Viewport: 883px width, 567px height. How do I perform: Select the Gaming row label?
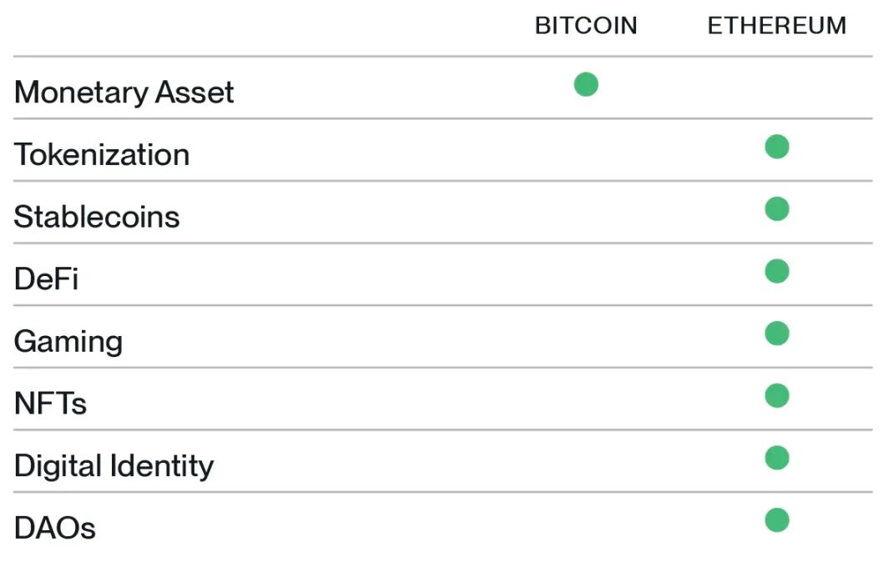tap(68, 342)
